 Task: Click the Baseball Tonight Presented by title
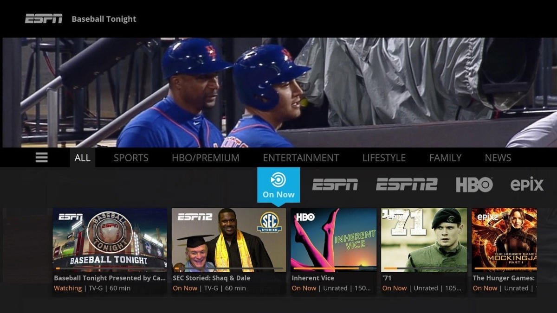pos(110,278)
